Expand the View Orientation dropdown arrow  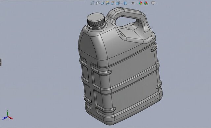coord(121,3)
